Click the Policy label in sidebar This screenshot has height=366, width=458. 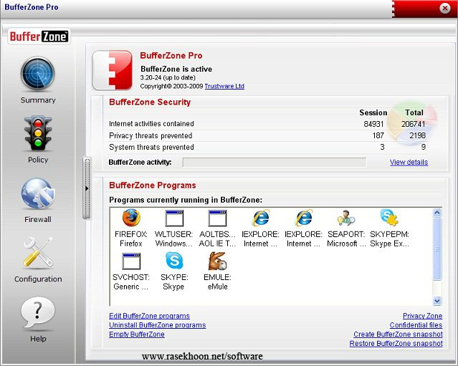click(x=38, y=160)
